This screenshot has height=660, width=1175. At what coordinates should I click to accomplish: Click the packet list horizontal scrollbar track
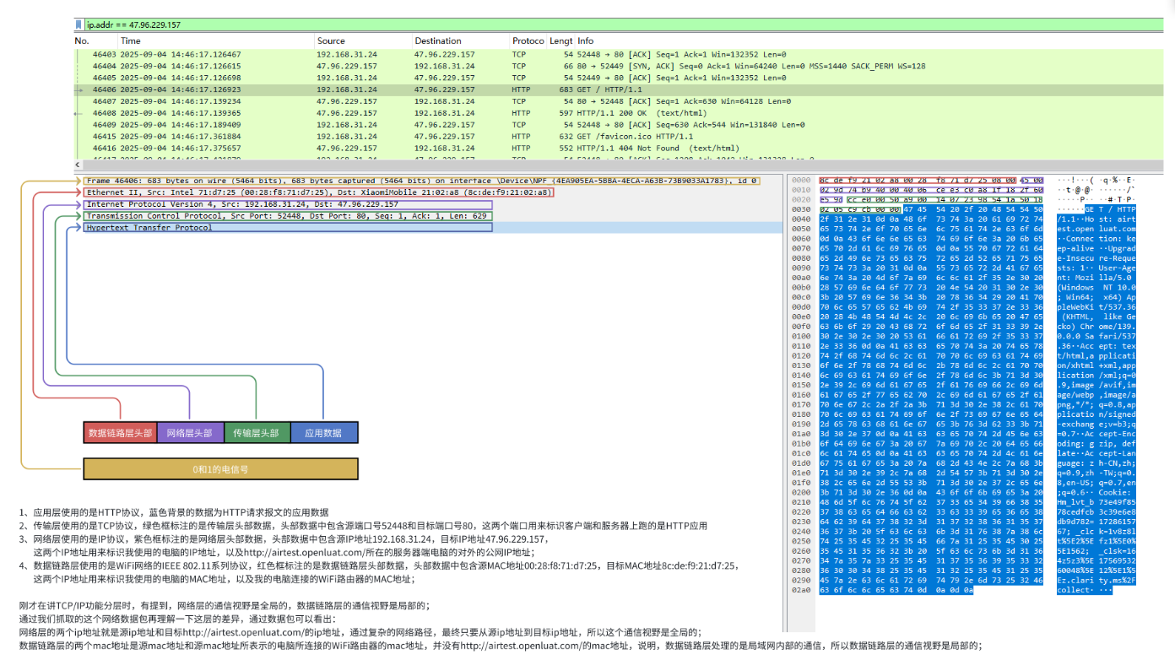623,165
